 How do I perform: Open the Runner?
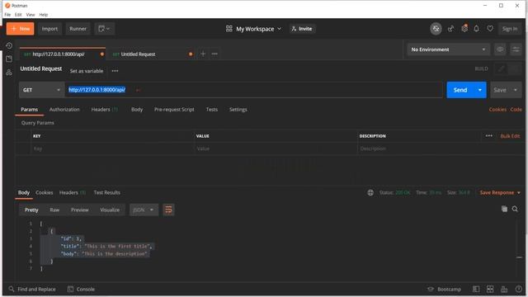78,29
